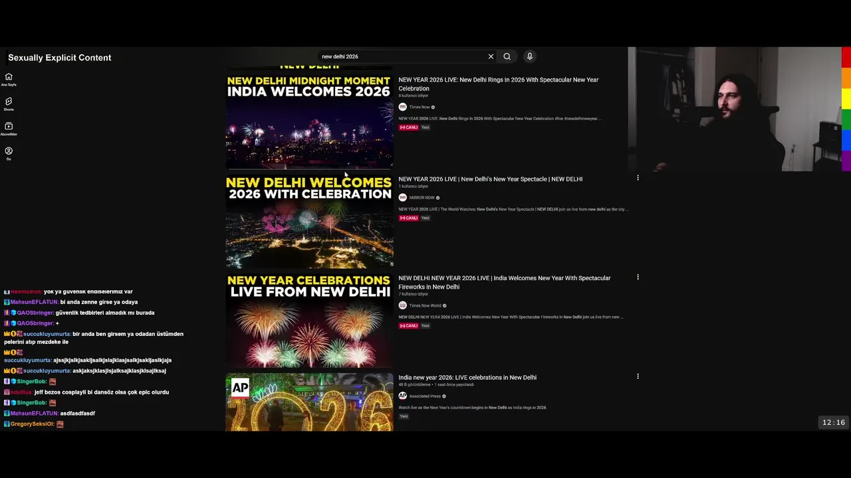851x478 pixels.
Task: Click MIRROR NOW channel avatar
Action: point(402,197)
